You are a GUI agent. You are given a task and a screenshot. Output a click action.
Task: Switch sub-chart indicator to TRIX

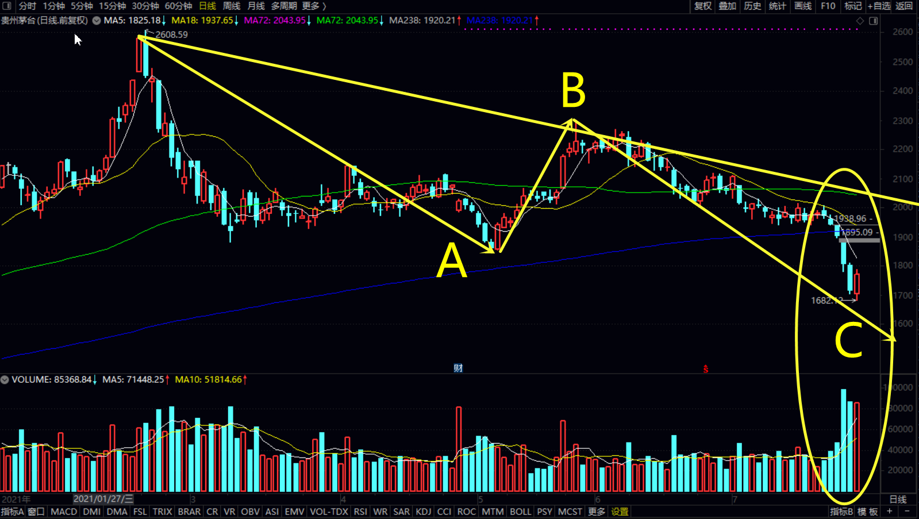163,512
